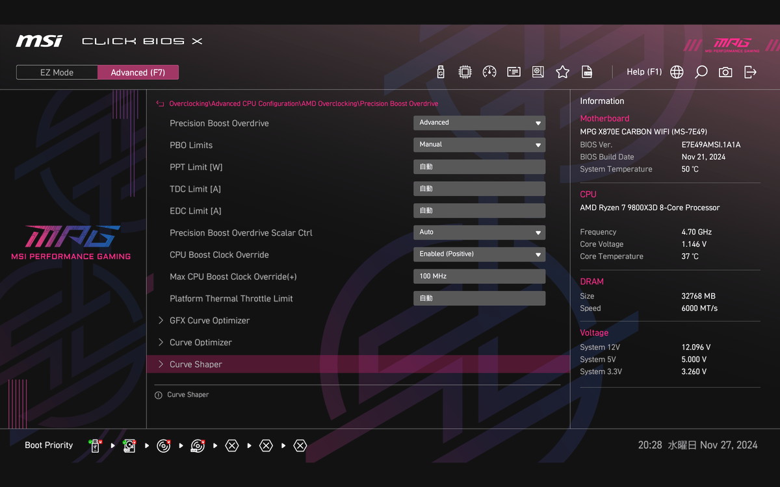Click the LOG file document icon
The image size is (780, 487).
click(x=586, y=72)
